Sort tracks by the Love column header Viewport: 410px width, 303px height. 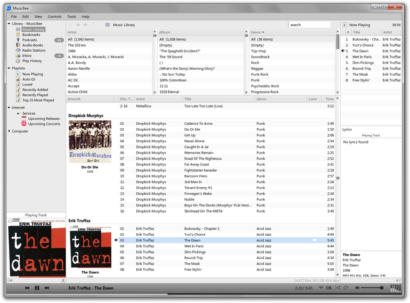[x=313, y=99]
